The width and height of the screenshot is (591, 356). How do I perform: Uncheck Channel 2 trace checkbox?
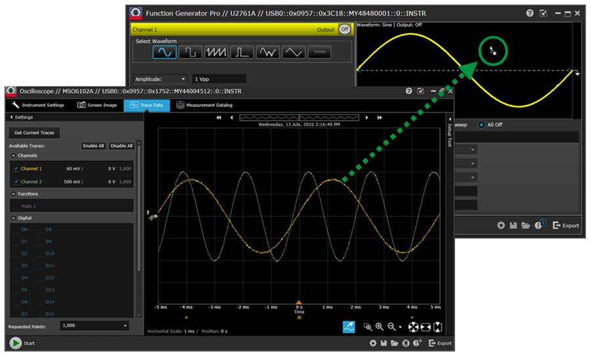coord(16,182)
